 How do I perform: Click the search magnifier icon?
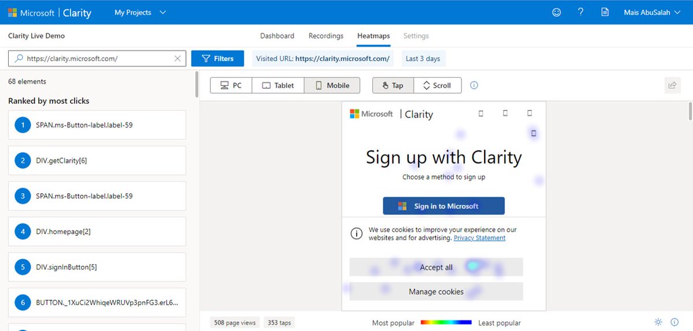coord(18,58)
